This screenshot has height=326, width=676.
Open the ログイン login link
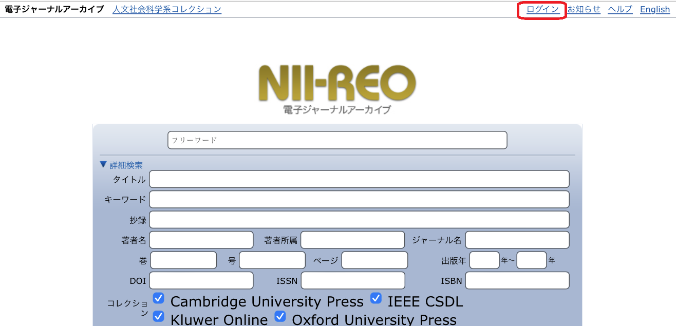pyautogui.click(x=542, y=9)
